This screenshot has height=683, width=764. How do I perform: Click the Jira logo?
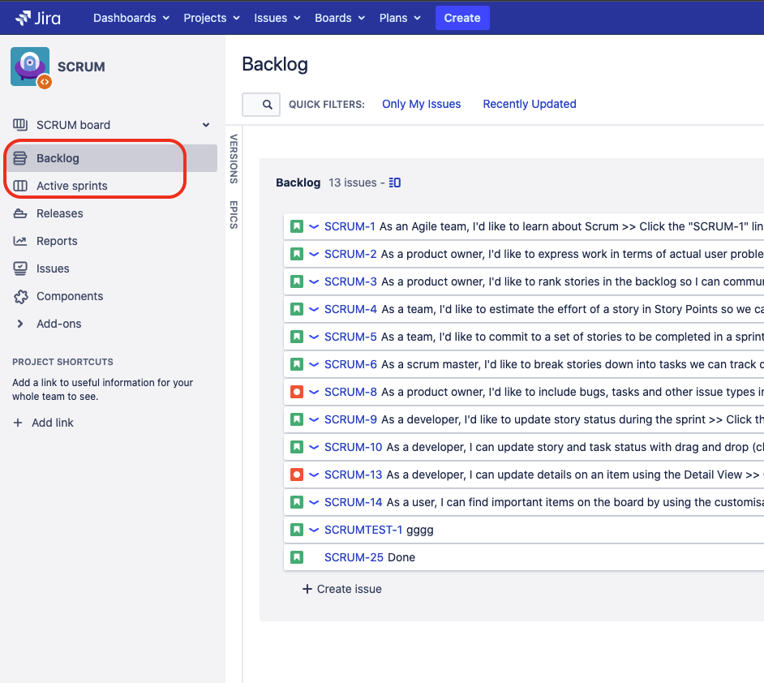38,18
